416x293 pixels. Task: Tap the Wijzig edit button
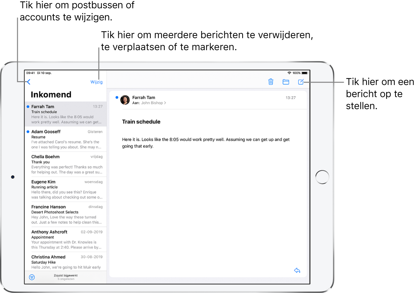click(x=97, y=82)
